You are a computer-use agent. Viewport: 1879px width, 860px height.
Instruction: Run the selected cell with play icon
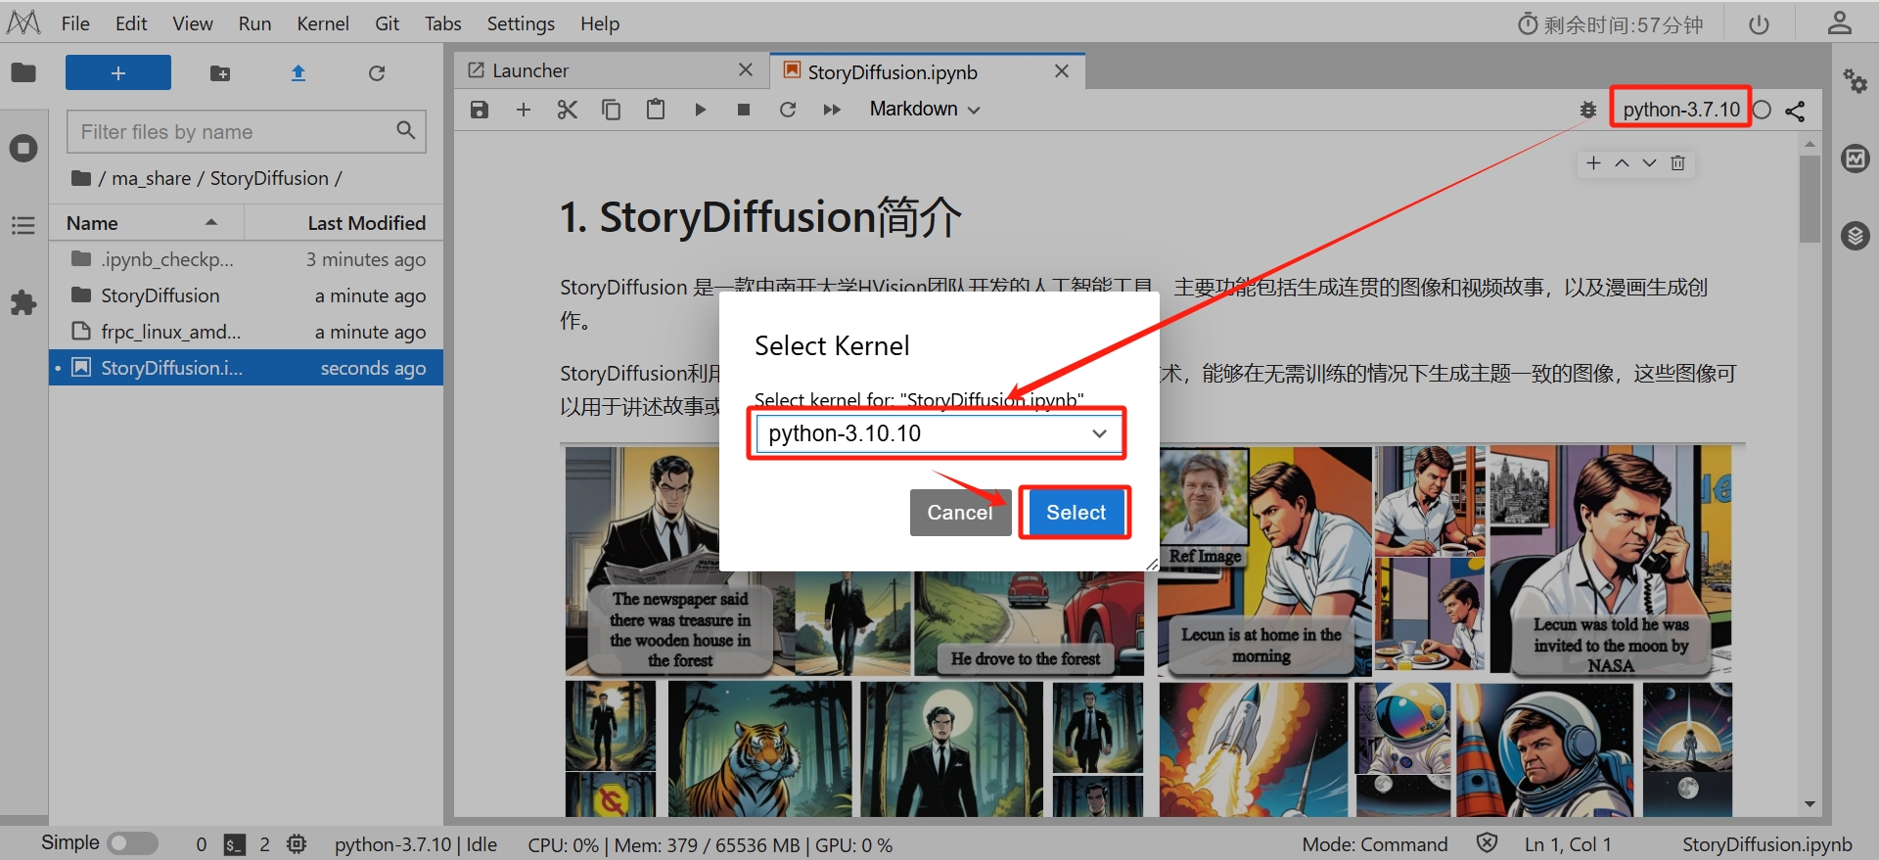700,110
